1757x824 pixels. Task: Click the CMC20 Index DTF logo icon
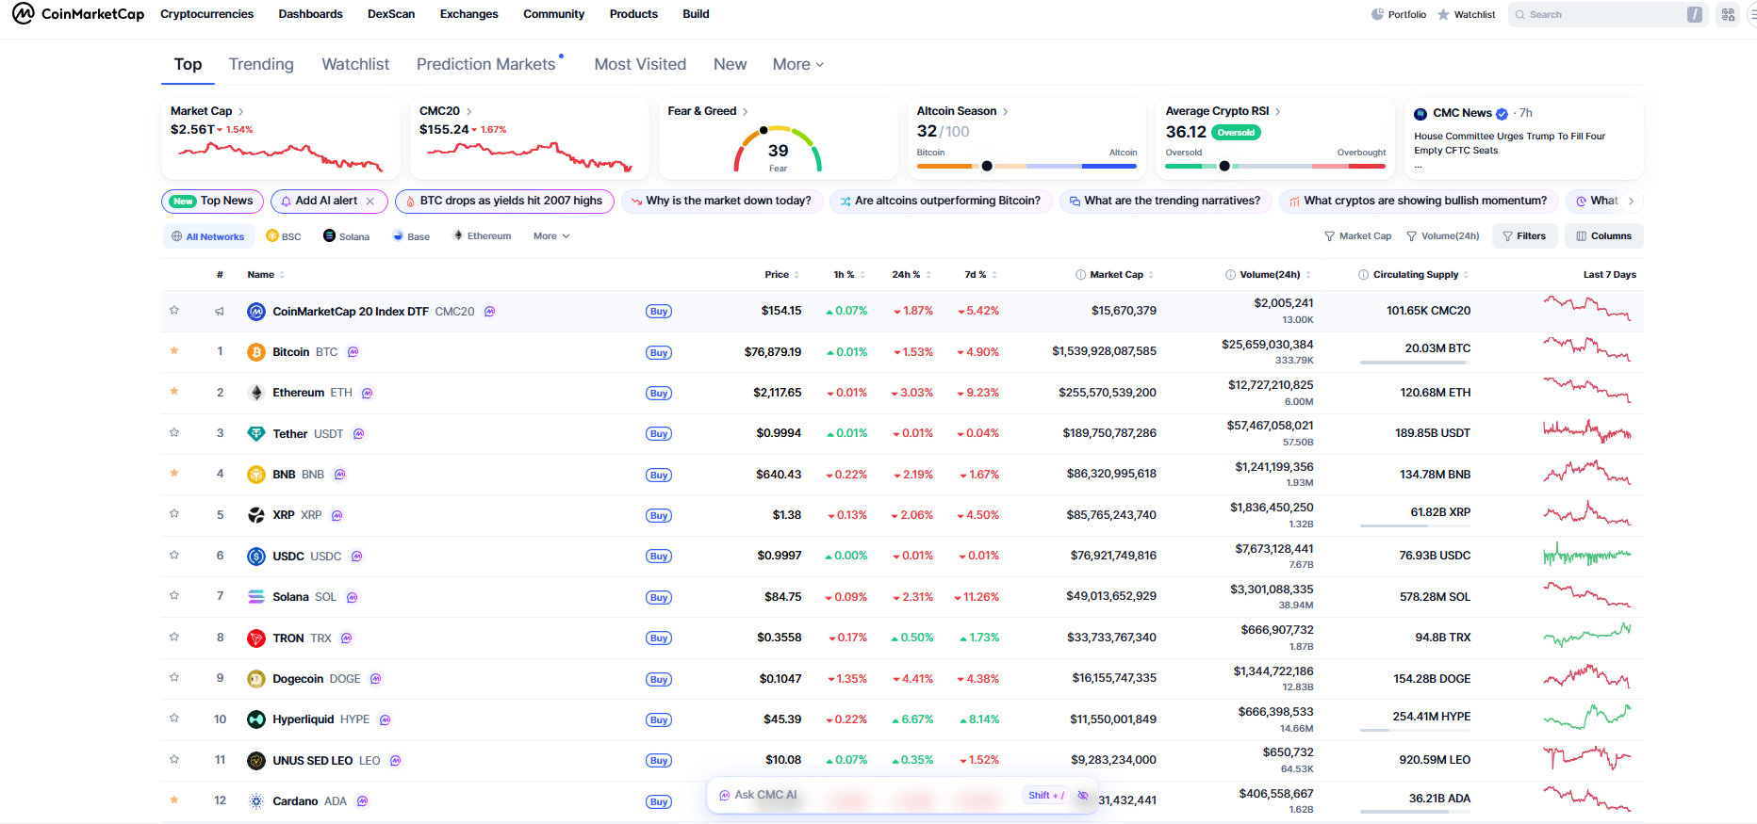pos(256,312)
